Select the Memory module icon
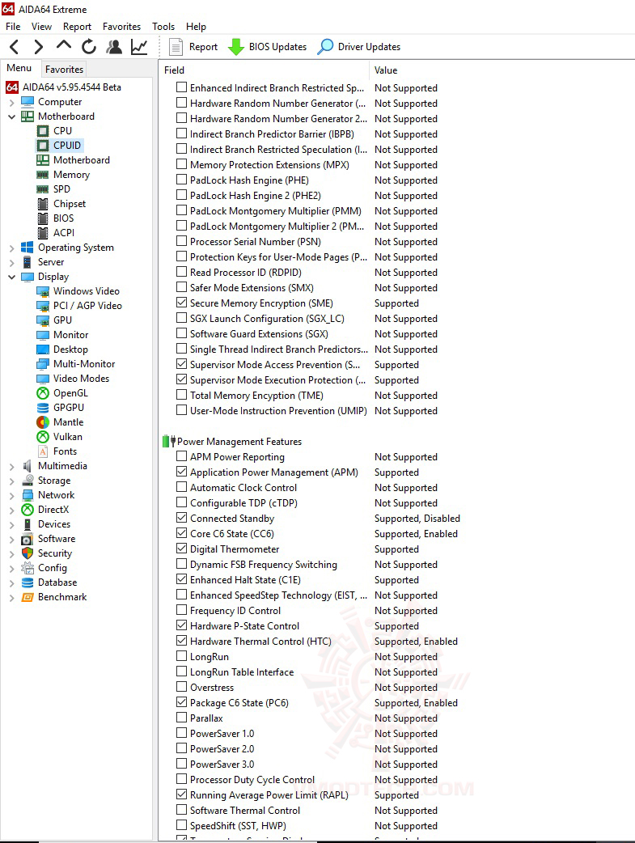 43,175
